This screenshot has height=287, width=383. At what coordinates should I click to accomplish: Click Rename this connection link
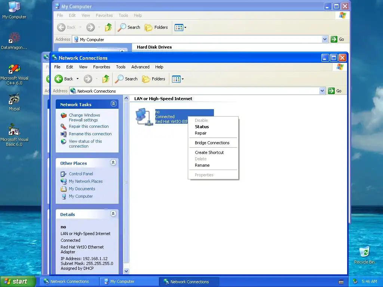[x=90, y=134]
